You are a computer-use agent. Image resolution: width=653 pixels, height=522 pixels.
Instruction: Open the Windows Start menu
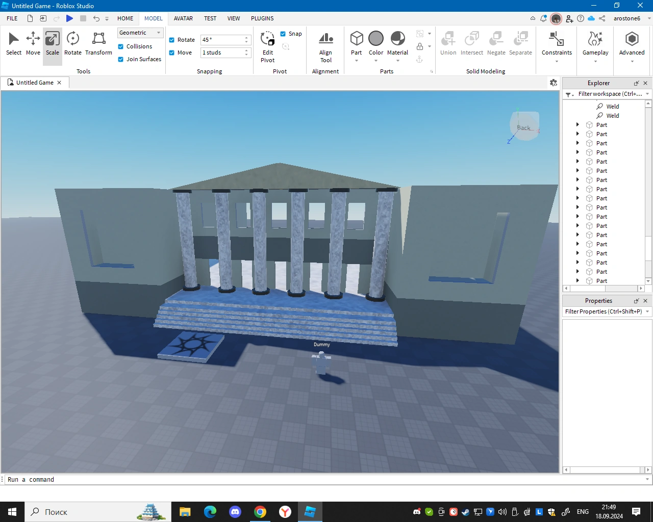coord(12,512)
